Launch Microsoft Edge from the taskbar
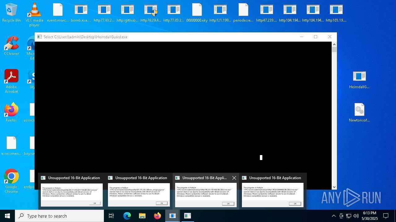This screenshot has height=222, width=396. pyautogui.click(x=127, y=216)
